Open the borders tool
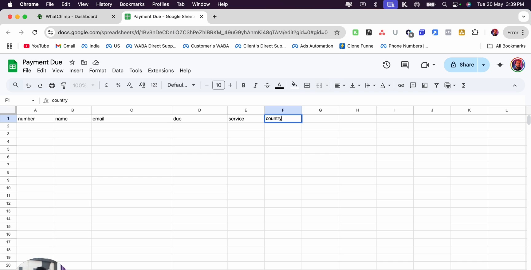 pyautogui.click(x=307, y=85)
